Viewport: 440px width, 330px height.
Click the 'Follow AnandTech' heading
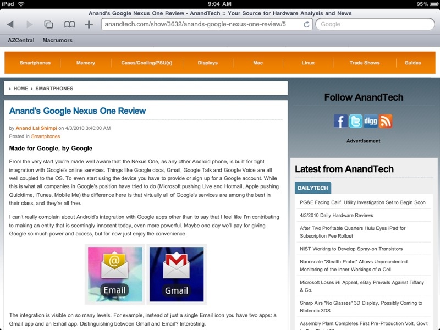click(x=364, y=97)
